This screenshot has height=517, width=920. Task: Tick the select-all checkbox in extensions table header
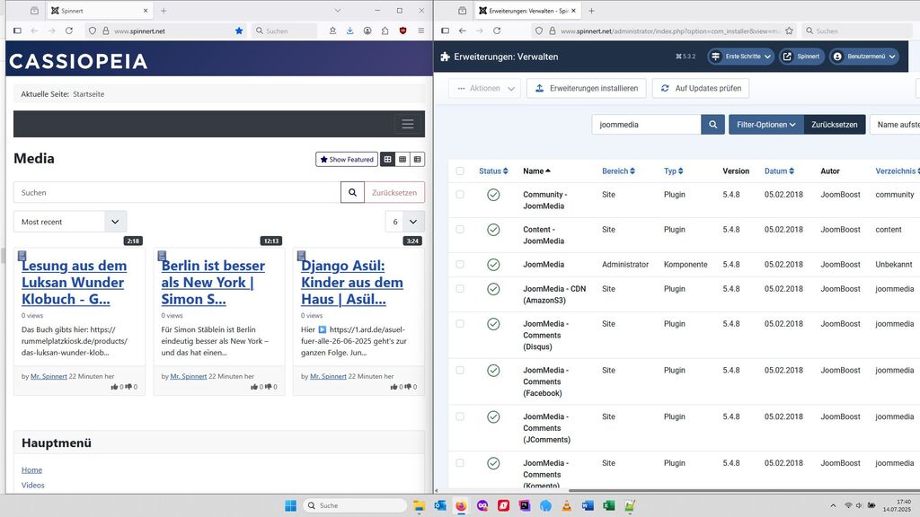pyautogui.click(x=460, y=171)
